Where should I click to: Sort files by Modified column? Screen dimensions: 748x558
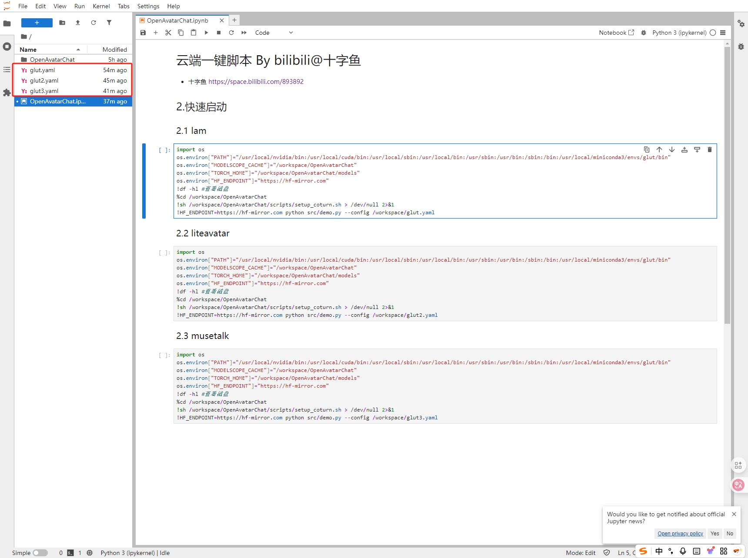coord(110,50)
